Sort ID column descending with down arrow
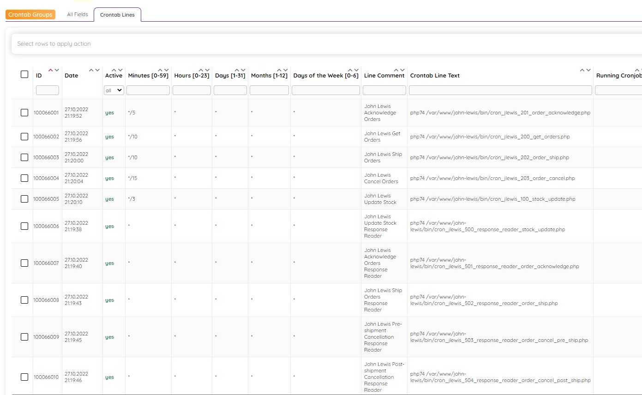 click(57, 70)
